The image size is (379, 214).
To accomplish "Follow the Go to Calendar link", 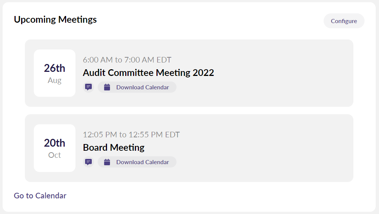I will click(40, 195).
